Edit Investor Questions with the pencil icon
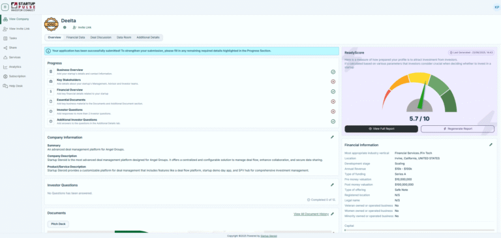This screenshot has height=238, width=501. 332,185
